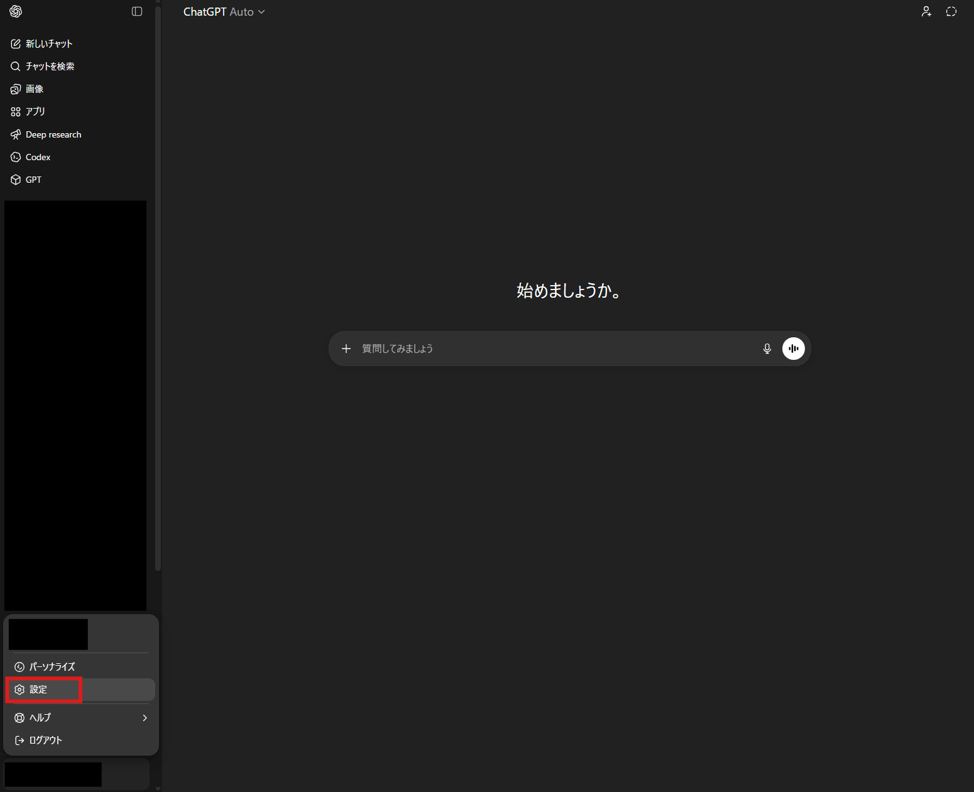Collapse the sidebar with the panel toggle

coord(137,11)
